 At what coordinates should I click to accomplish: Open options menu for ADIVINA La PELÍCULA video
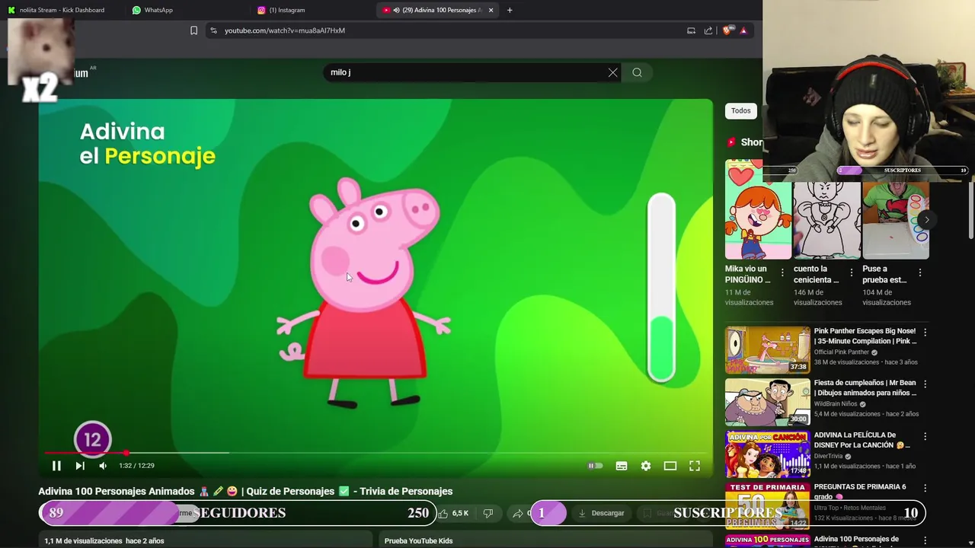925,437
